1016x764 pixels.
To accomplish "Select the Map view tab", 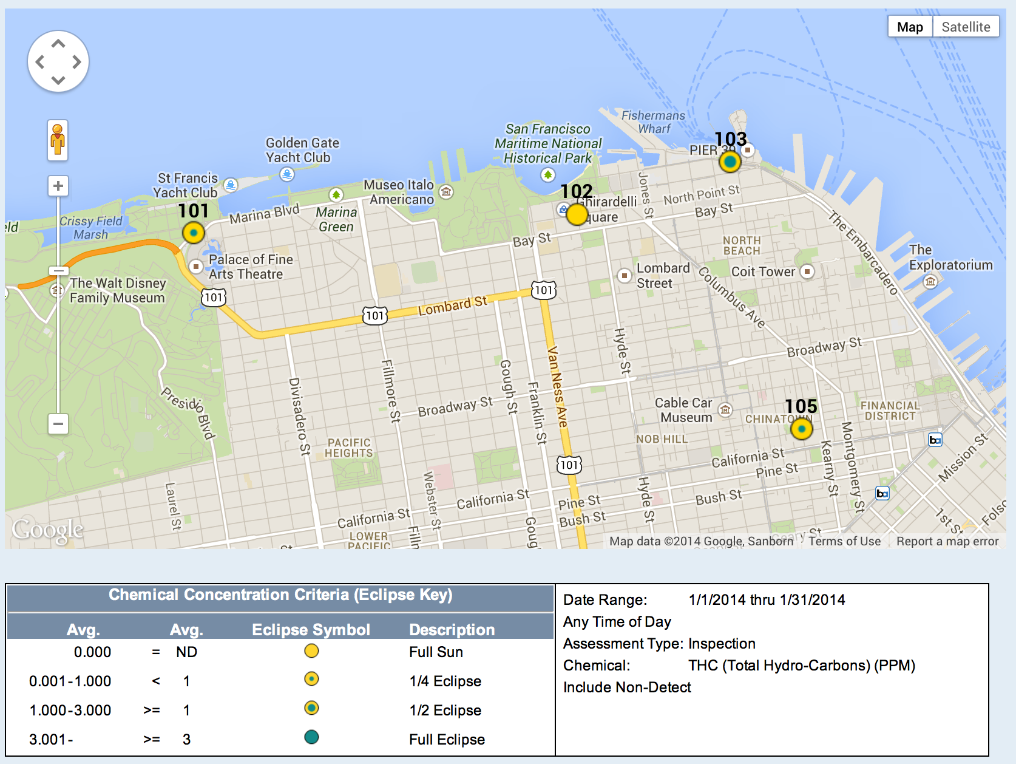I will pos(910,27).
